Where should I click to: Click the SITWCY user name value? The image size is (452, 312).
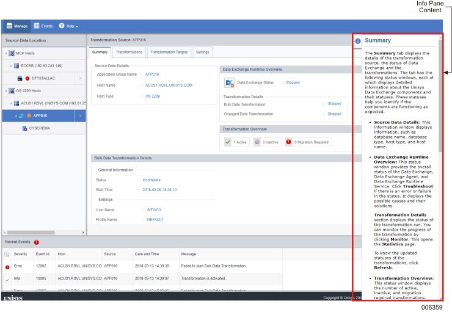point(154,210)
